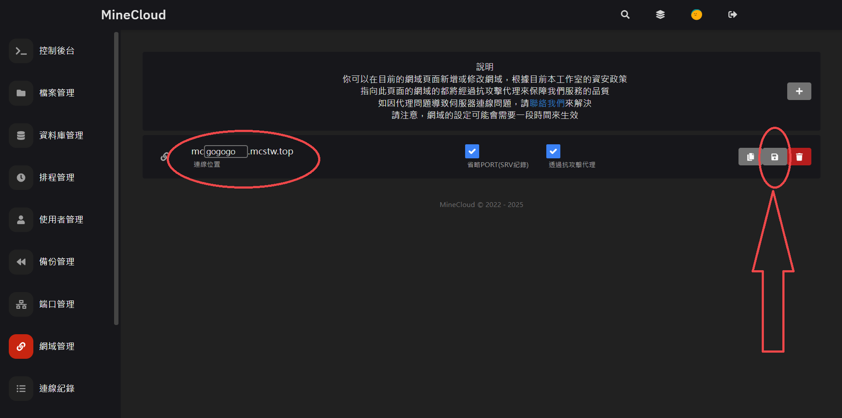Select the 網域管理 link icon
Viewport: 842px width, 418px height.
[21, 347]
